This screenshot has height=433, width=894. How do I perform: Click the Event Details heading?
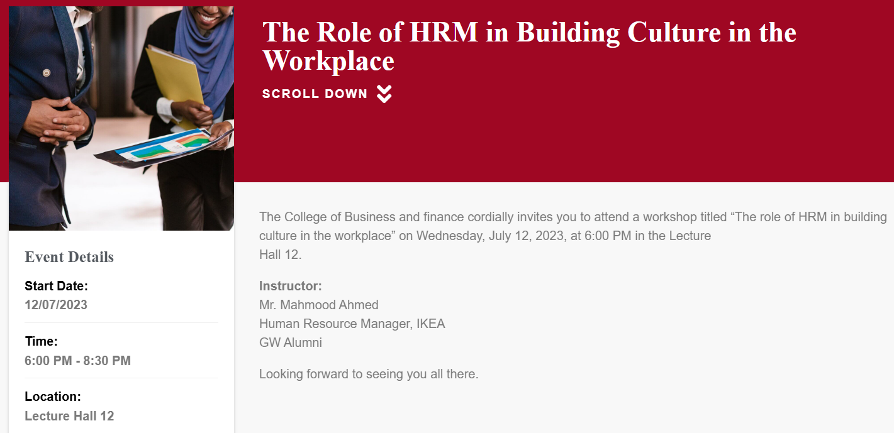pos(69,257)
